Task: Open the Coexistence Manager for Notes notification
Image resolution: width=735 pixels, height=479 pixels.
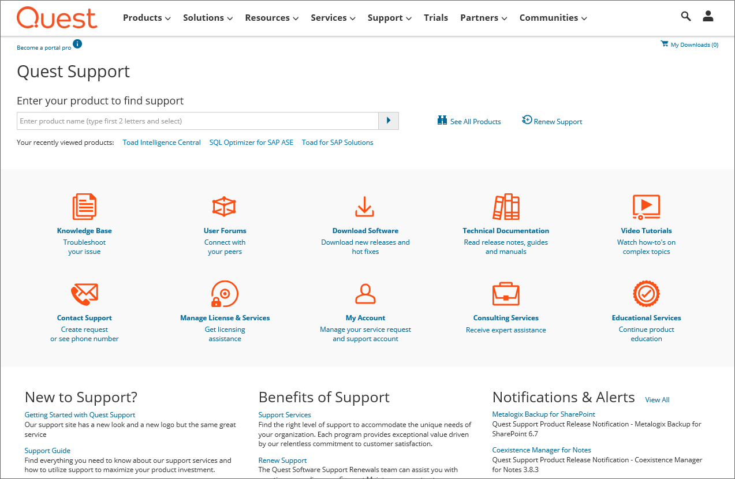Action: [x=542, y=450]
